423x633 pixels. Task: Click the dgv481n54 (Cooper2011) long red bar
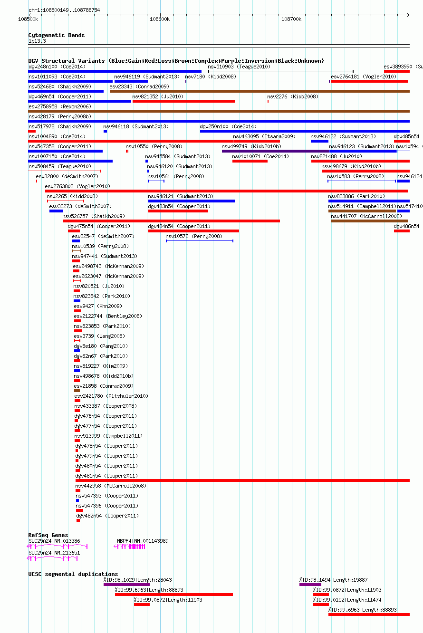[x=242, y=480]
